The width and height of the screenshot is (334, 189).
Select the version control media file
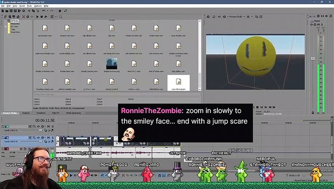[112, 84]
